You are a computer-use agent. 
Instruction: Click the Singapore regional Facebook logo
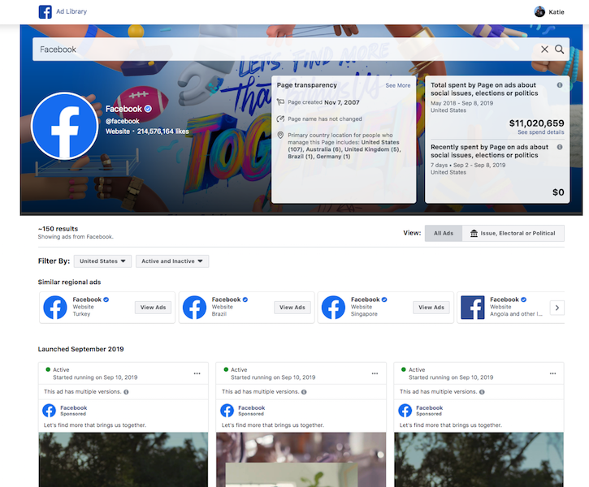[333, 308]
